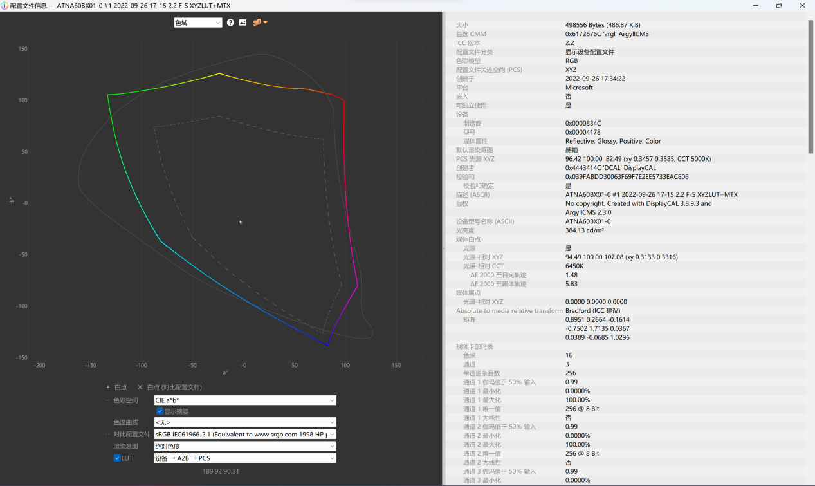The image size is (815, 486).
Task: Select the 通道 2 最大化 row
Action: [x=625, y=445]
